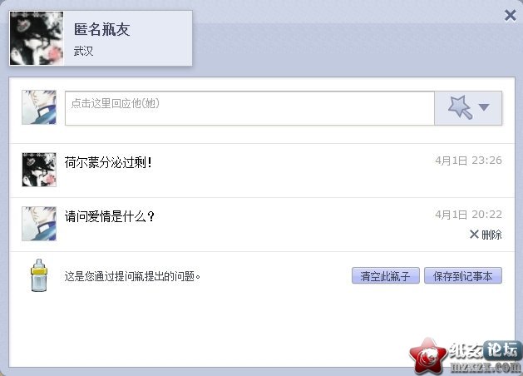The height and width of the screenshot is (376, 523).
Task: Click the baby bottle question icon
Action: [39, 275]
